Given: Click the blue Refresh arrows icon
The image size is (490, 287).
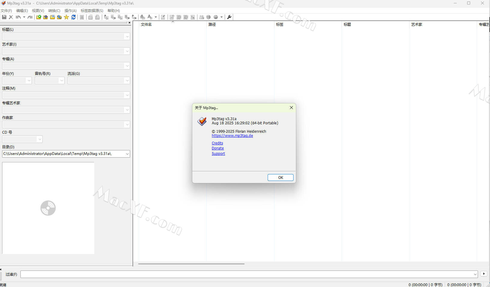Looking at the screenshot, I should pos(73,17).
